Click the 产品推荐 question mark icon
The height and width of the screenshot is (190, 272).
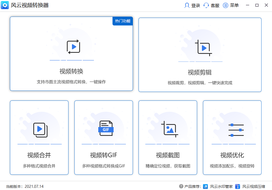tap(181, 186)
